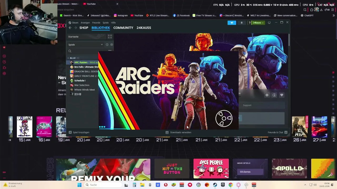Click ready-to-play filter icon in library
The width and height of the screenshot is (337, 189).
tap(111, 45)
